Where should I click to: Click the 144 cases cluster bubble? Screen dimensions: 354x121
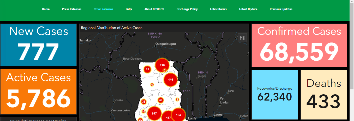171,80
